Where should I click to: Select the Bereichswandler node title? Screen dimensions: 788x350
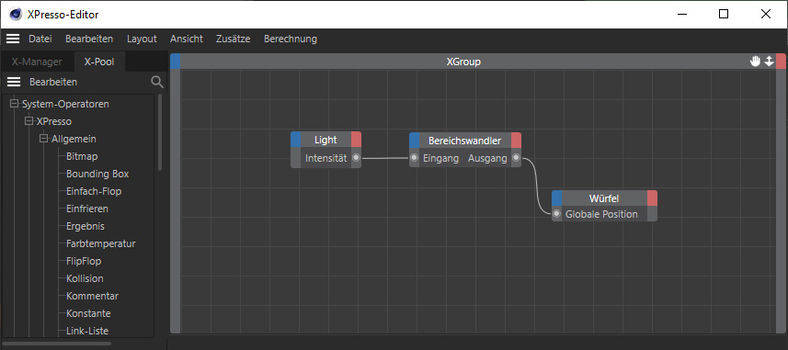pyautogui.click(x=465, y=141)
